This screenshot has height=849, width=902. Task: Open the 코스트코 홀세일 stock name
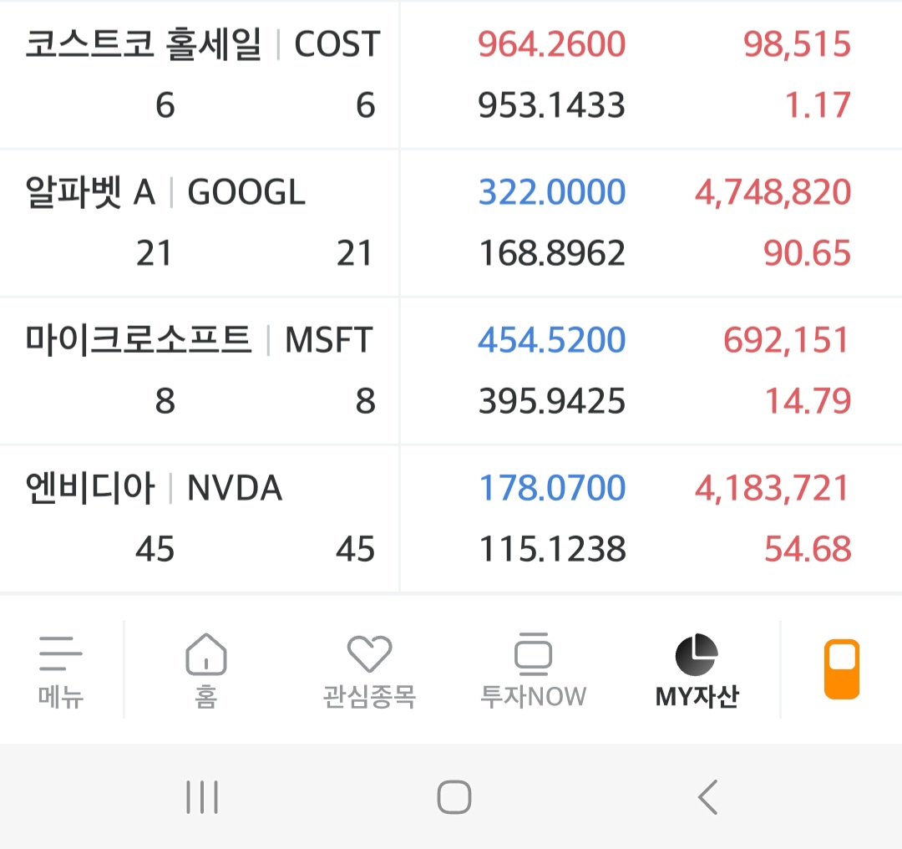tap(144, 44)
